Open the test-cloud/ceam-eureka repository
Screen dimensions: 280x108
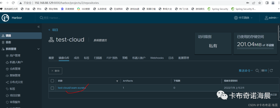(72, 88)
